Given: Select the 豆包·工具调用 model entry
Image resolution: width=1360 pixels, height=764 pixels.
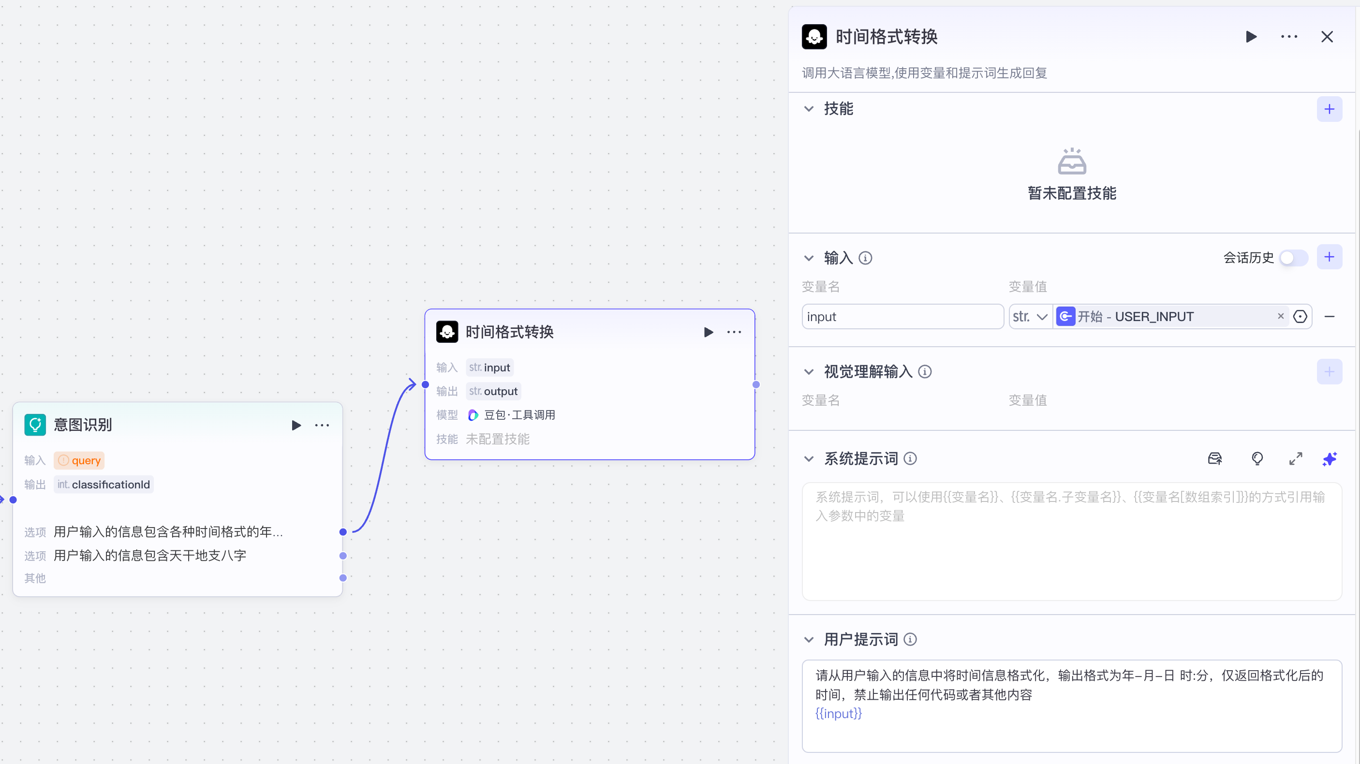Looking at the screenshot, I should point(519,415).
